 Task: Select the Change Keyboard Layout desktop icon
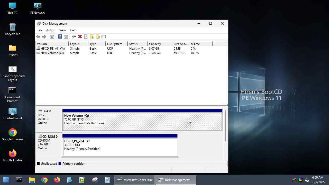pos(13,74)
